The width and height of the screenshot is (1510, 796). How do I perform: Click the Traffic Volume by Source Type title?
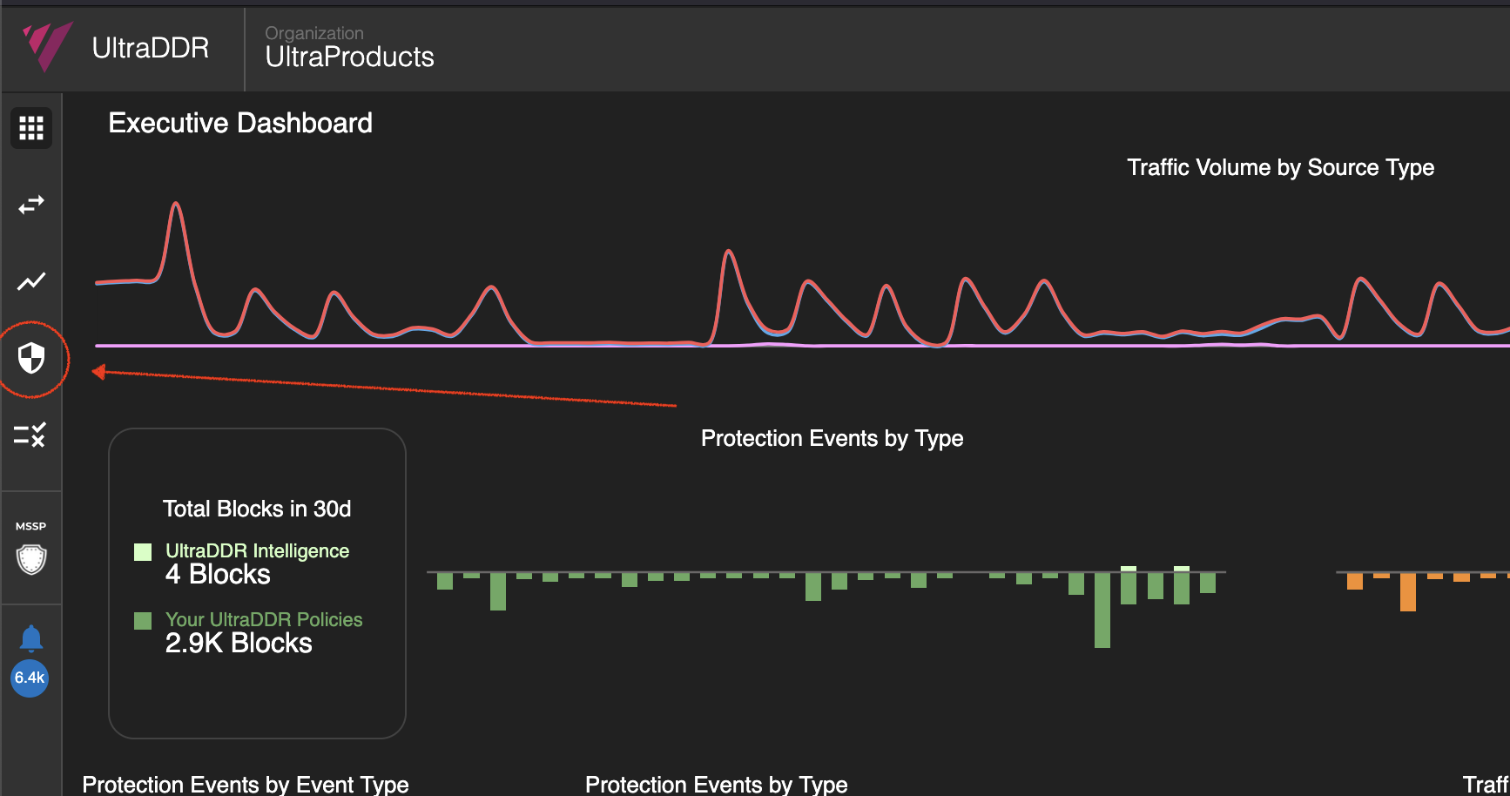click(x=1280, y=167)
